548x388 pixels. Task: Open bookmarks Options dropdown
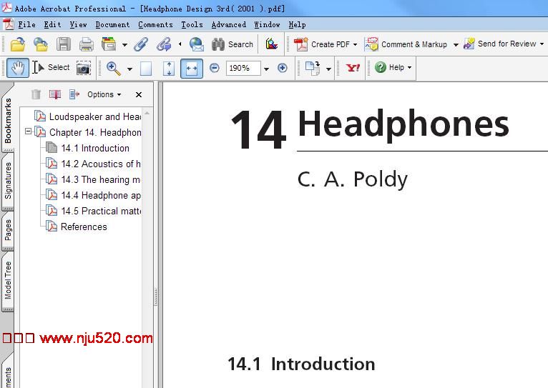[x=104, y=94]
